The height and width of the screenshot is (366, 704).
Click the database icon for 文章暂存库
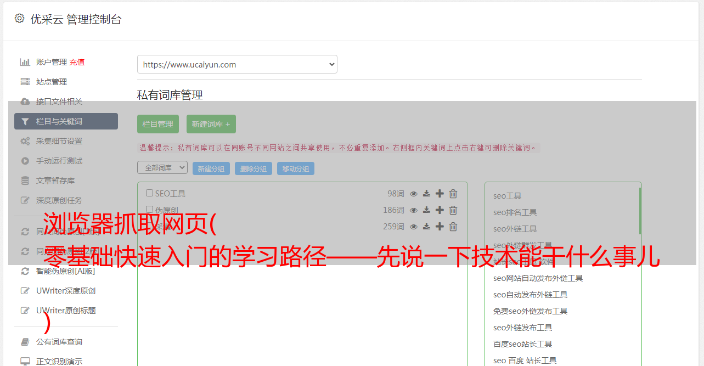pos(25,181)
